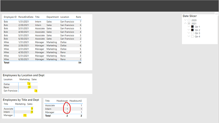This screenshot has height=123, width=219.
Task: Click the Headcount column header
Action: (62, 101)
